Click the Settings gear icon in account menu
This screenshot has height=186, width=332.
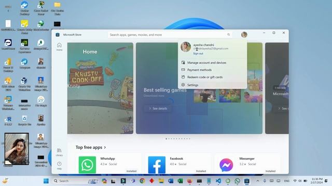pos(183,85)
